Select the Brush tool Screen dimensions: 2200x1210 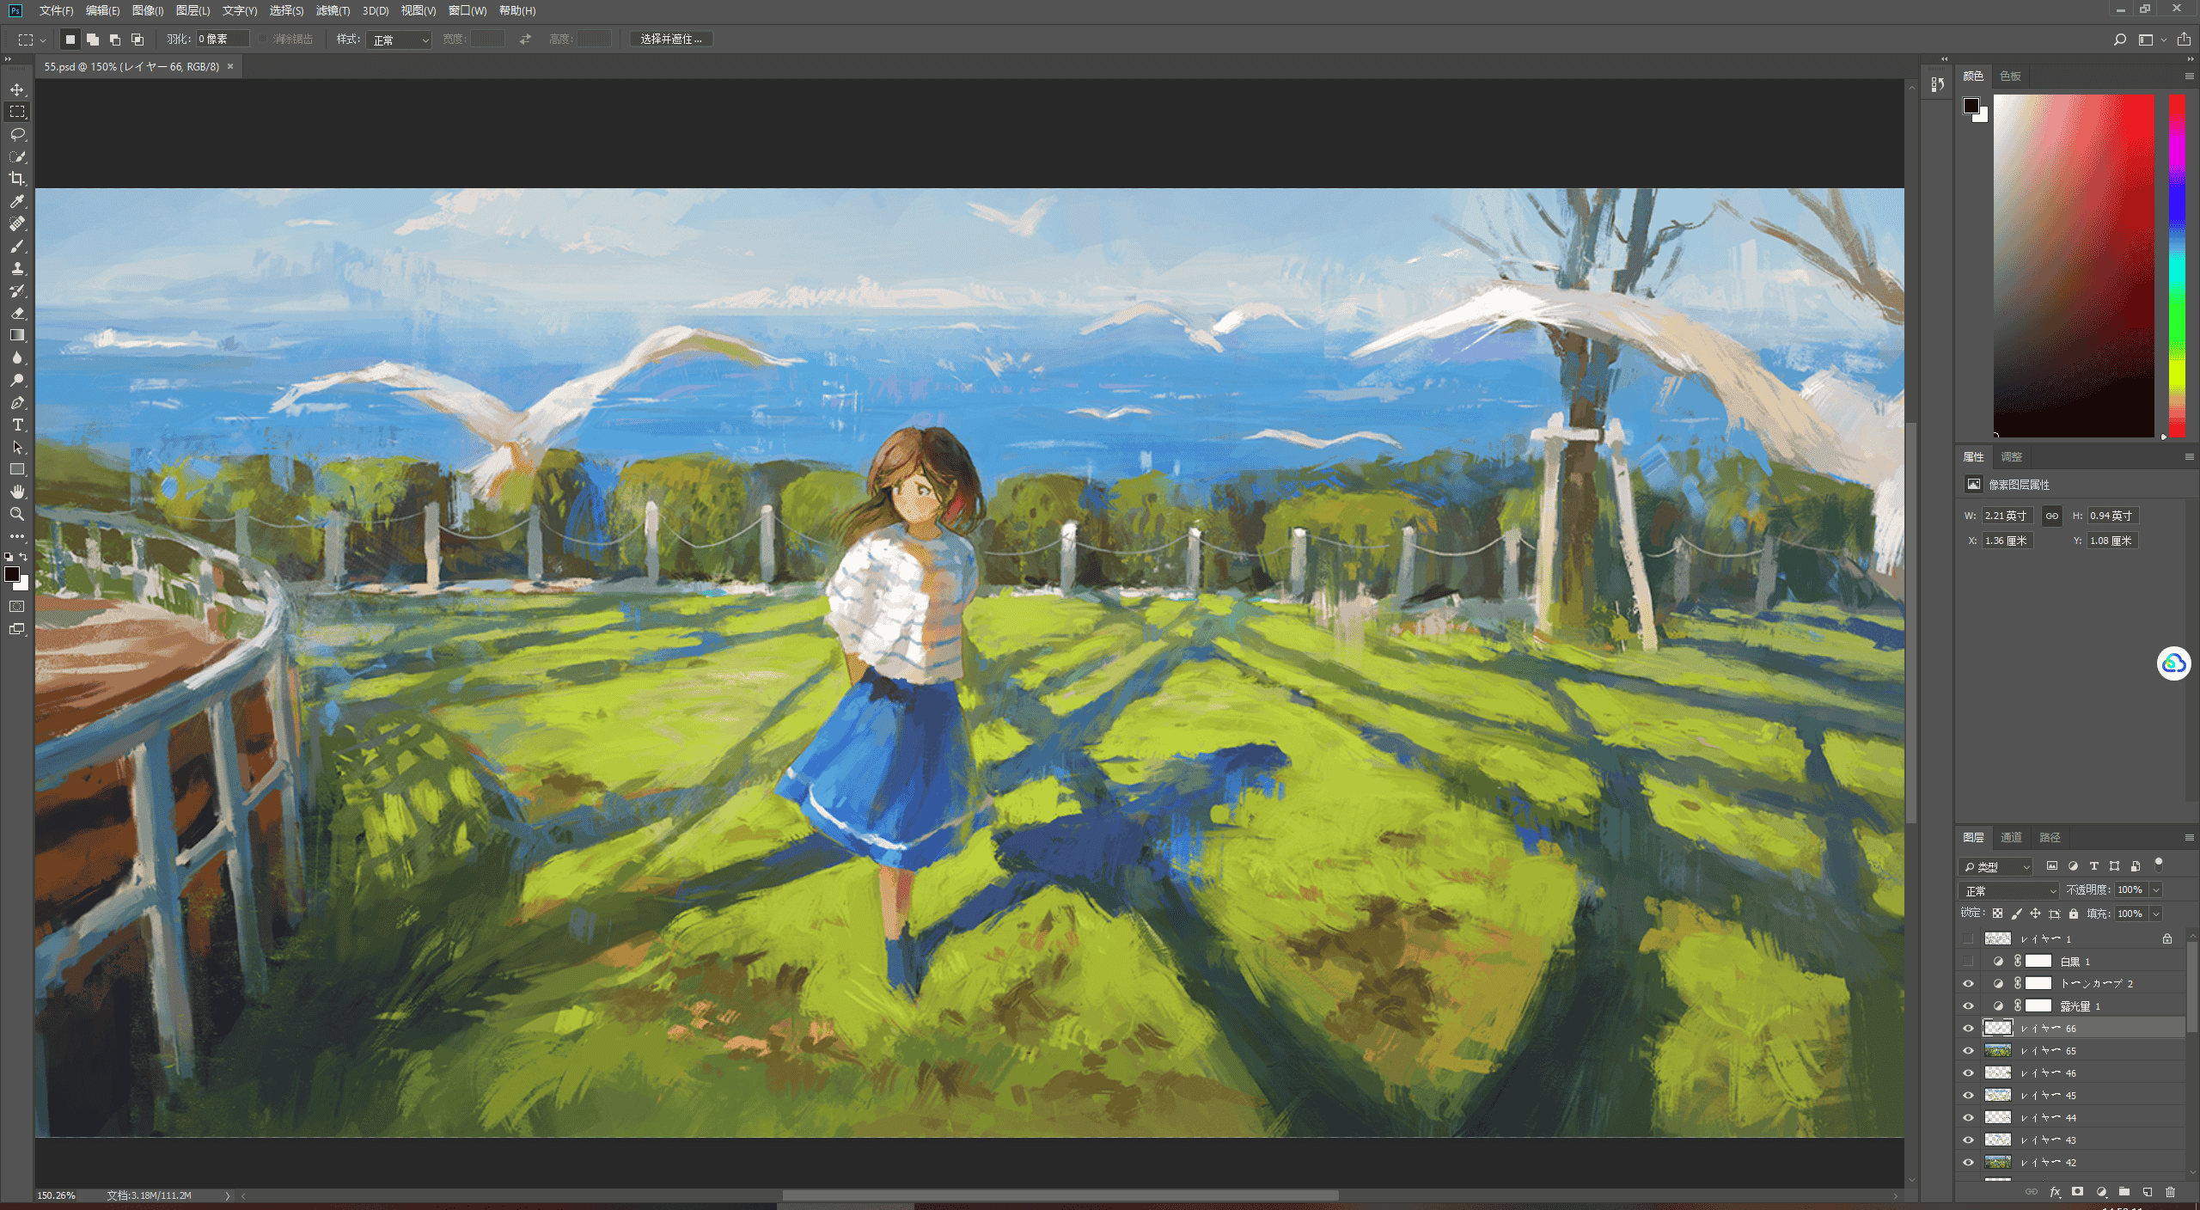[x=17, y=246]
